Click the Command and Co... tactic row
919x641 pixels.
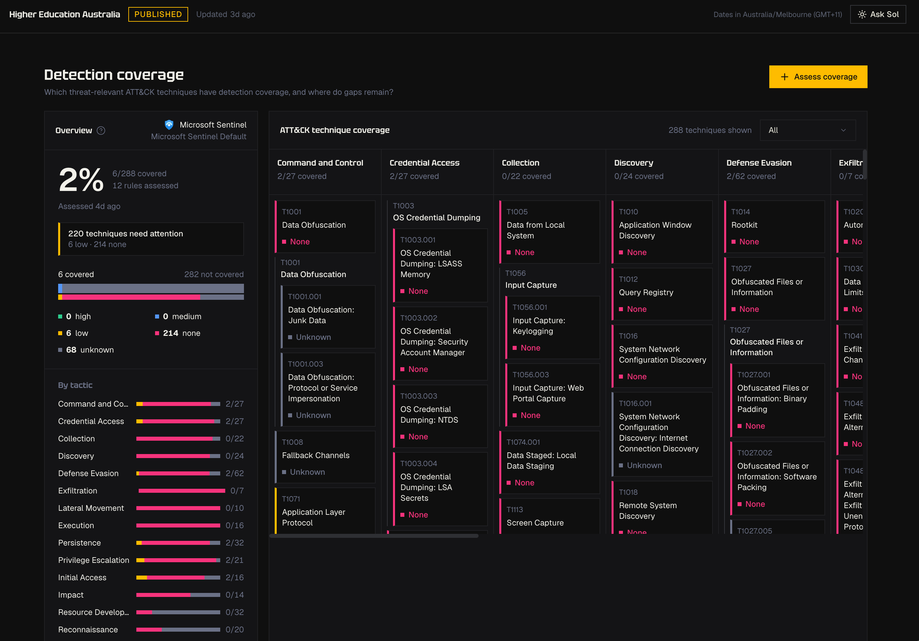click(151, 404)
